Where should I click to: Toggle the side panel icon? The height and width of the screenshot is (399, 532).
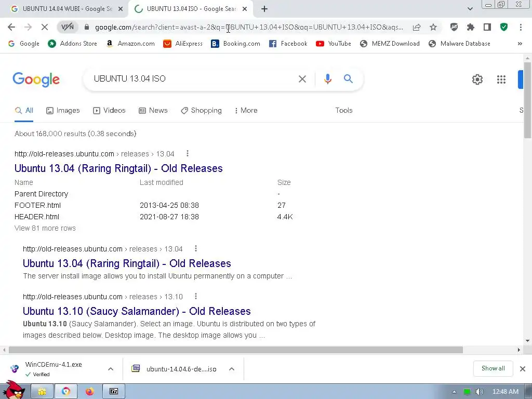click(x=487, y=27)
